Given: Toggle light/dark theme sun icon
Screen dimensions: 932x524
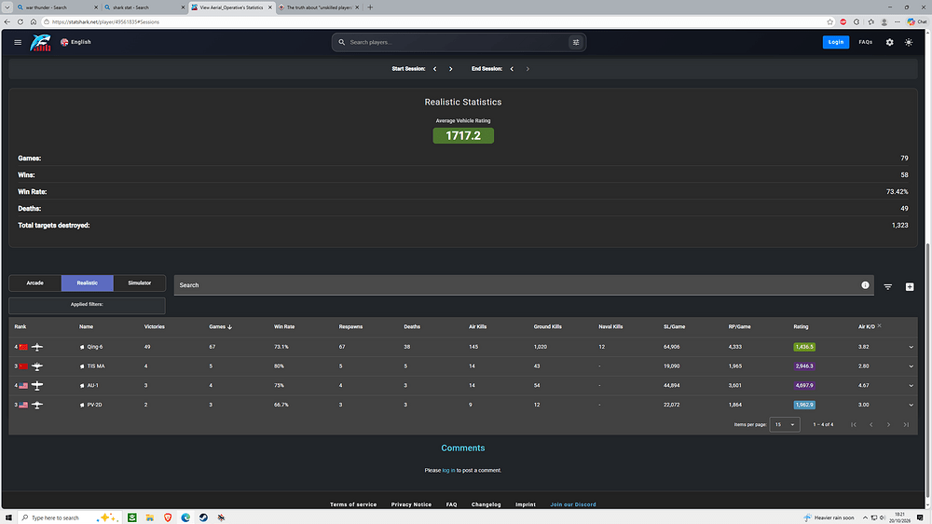Looking at the screenshot, I should click(909, 42).
